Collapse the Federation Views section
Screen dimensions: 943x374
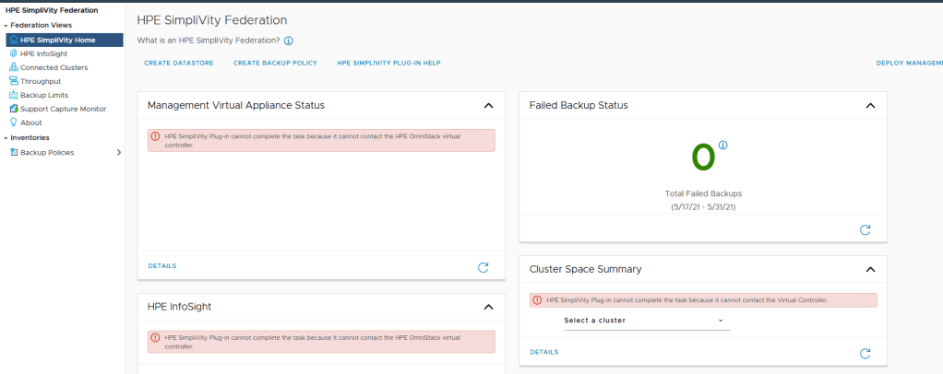pyautogui.click(x=4, y=26)
